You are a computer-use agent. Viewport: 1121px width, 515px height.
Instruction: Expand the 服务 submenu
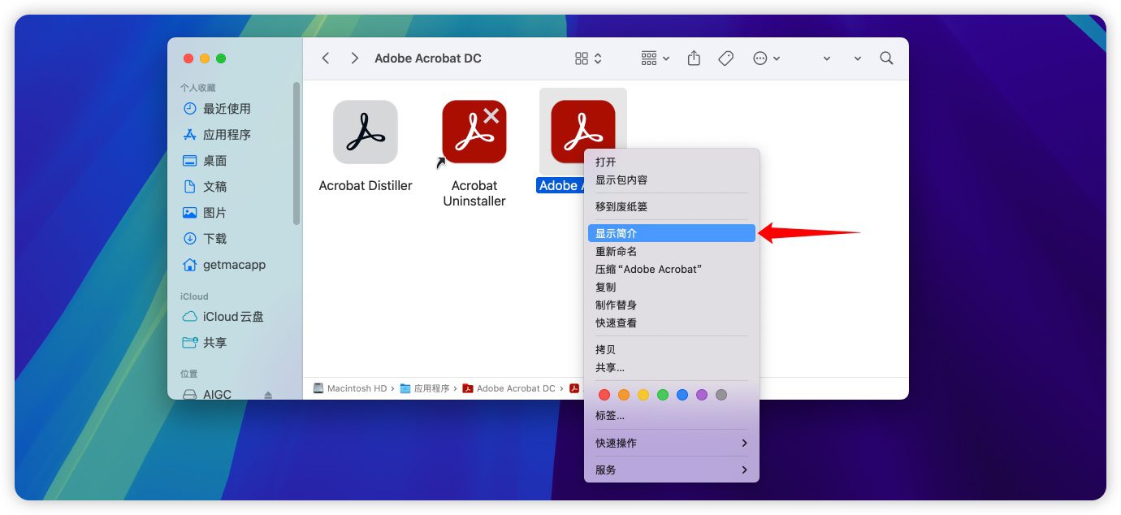(x=671, y=470)
